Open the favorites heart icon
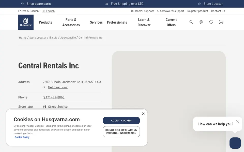244x152 pixels. point(211,22)
